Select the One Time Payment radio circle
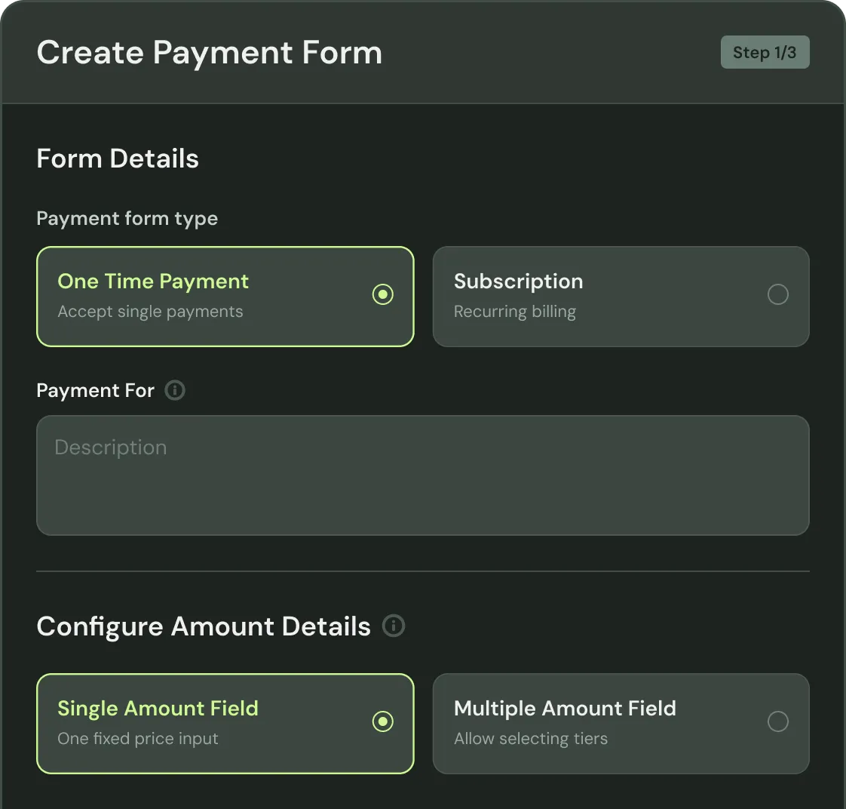The width and height of the screenshot is (846, 809). [382, 294]
